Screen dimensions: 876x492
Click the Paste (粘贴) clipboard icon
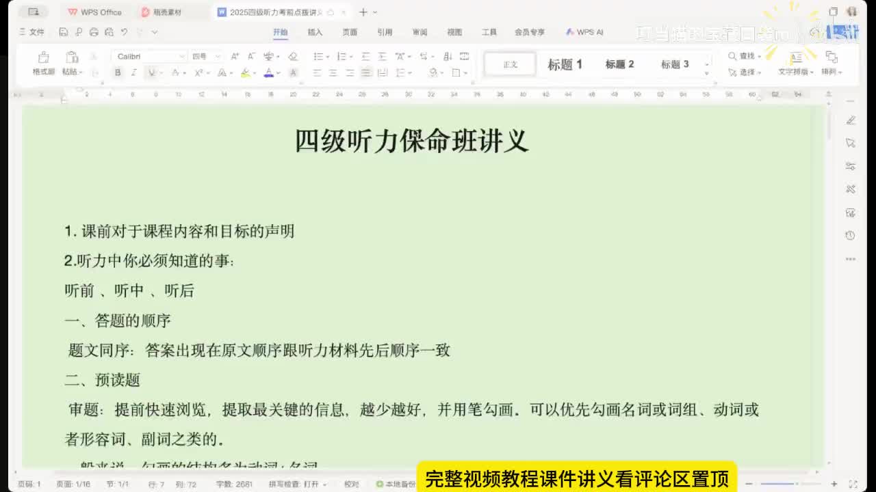coord(71,57)
